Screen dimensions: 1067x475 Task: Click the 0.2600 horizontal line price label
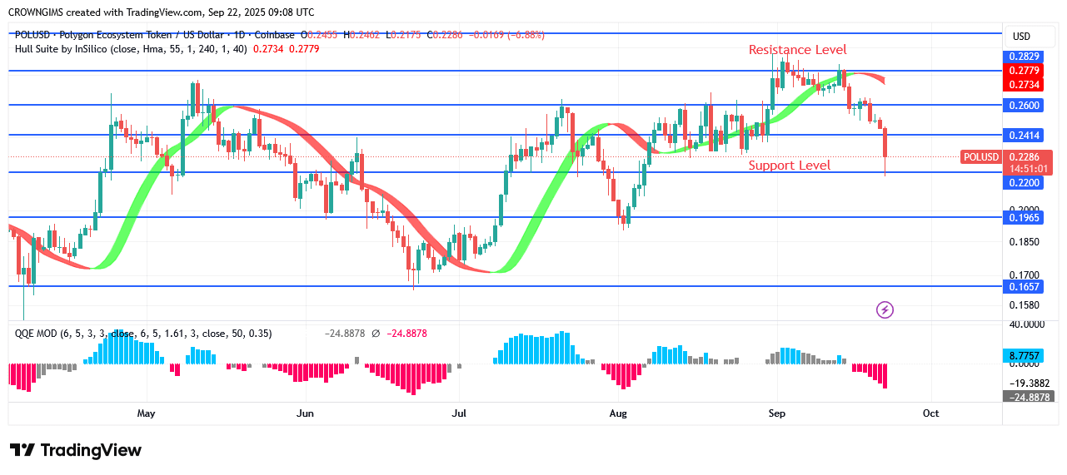[x=1024, y=105]
